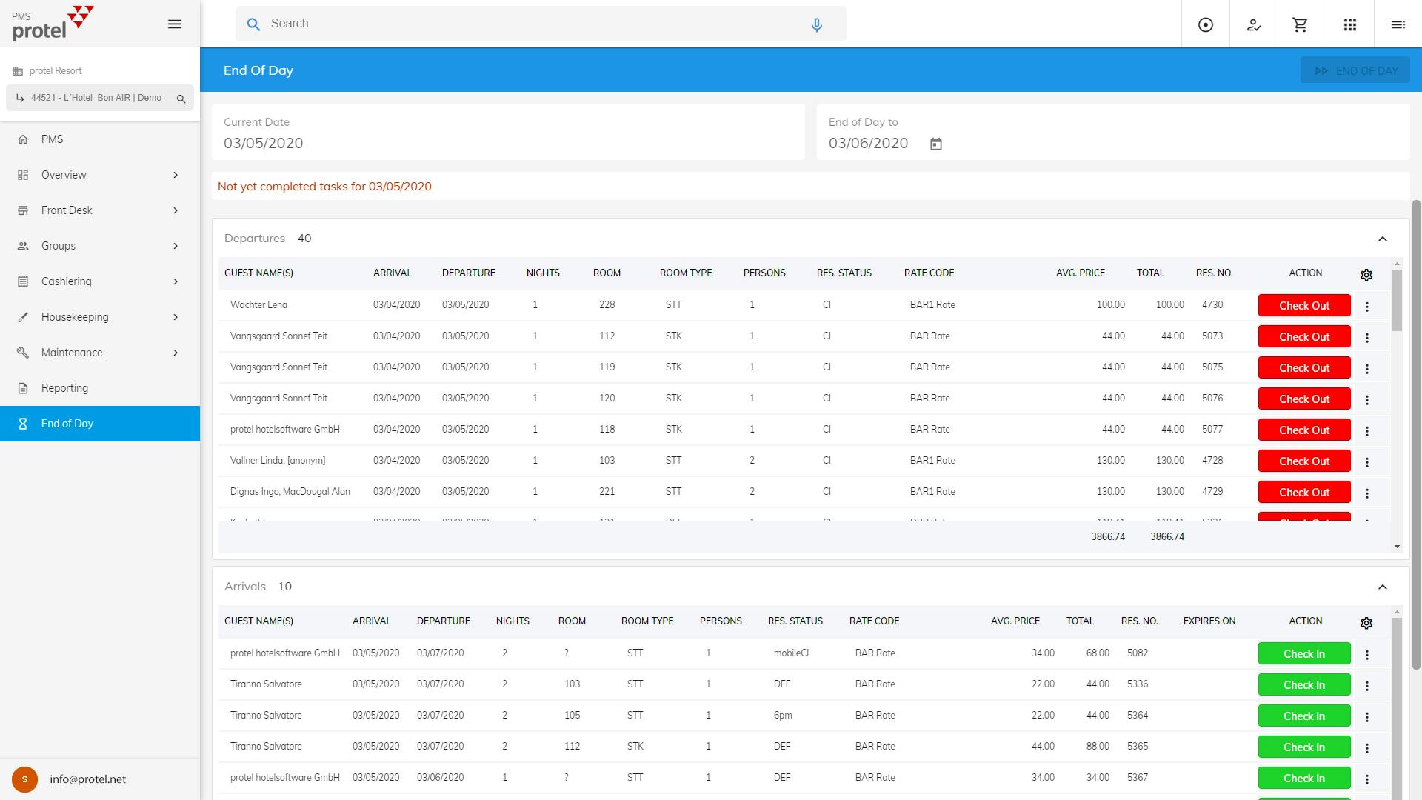Check out Wächter Lena in room 228
This screenshot has width=1422, height=800.
tap(1303, 306)
